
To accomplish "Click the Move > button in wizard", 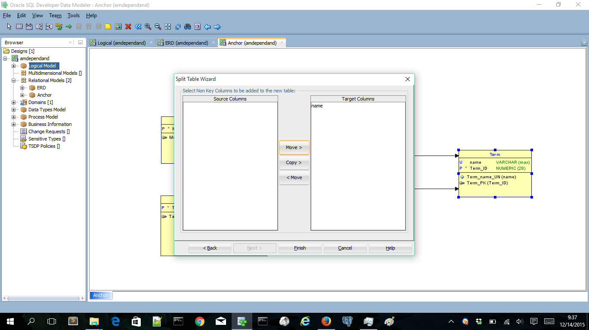I will (x=294, y=147).
